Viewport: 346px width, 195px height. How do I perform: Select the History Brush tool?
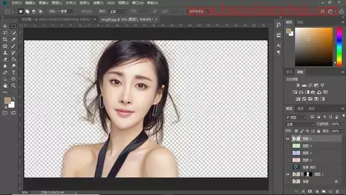pos(14,53)
